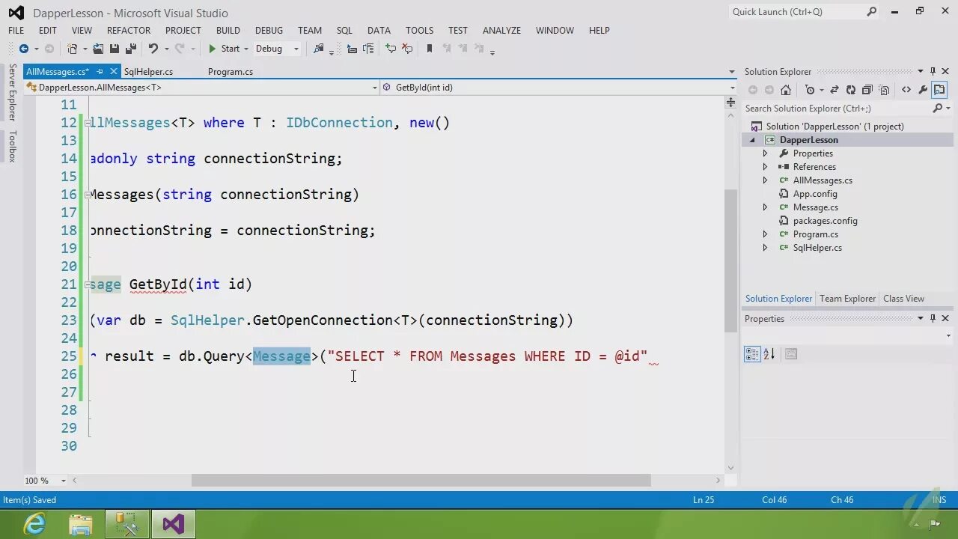Expand the Program.cs tree node
The height and width of the screenshot is (539, 958).
765,234
